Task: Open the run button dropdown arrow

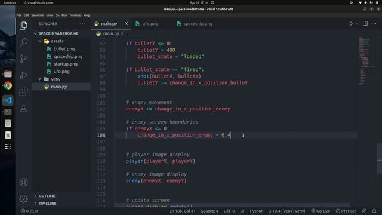Action: 357,24
